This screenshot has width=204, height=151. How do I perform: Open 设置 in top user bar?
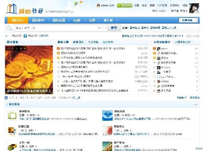(137, 5)
